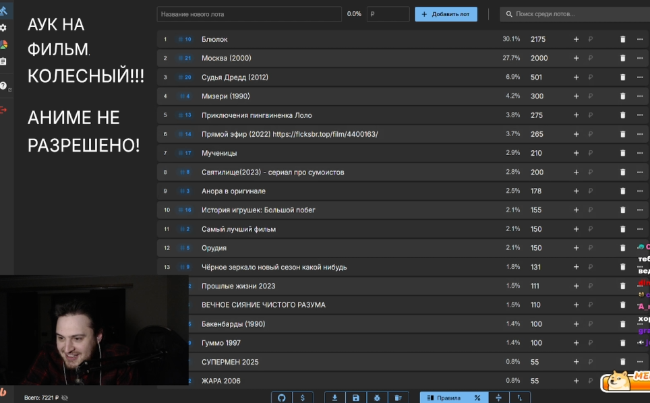This screenshot has width=650, height=403.
Task: Click the ruble icon on Блюлок row
Action: point(590,39)
